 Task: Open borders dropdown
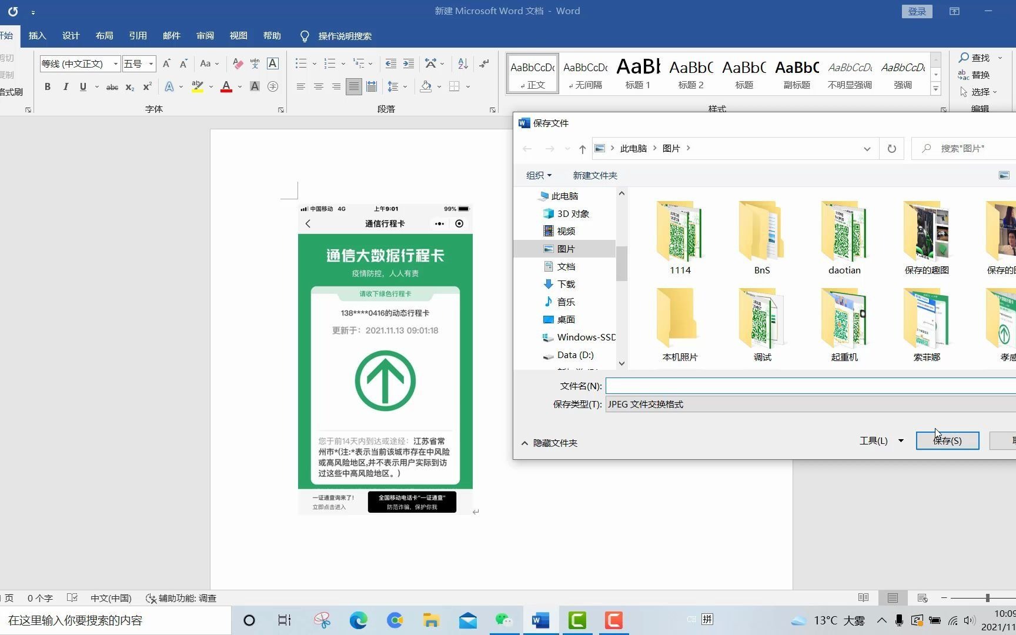click(468, 87)
